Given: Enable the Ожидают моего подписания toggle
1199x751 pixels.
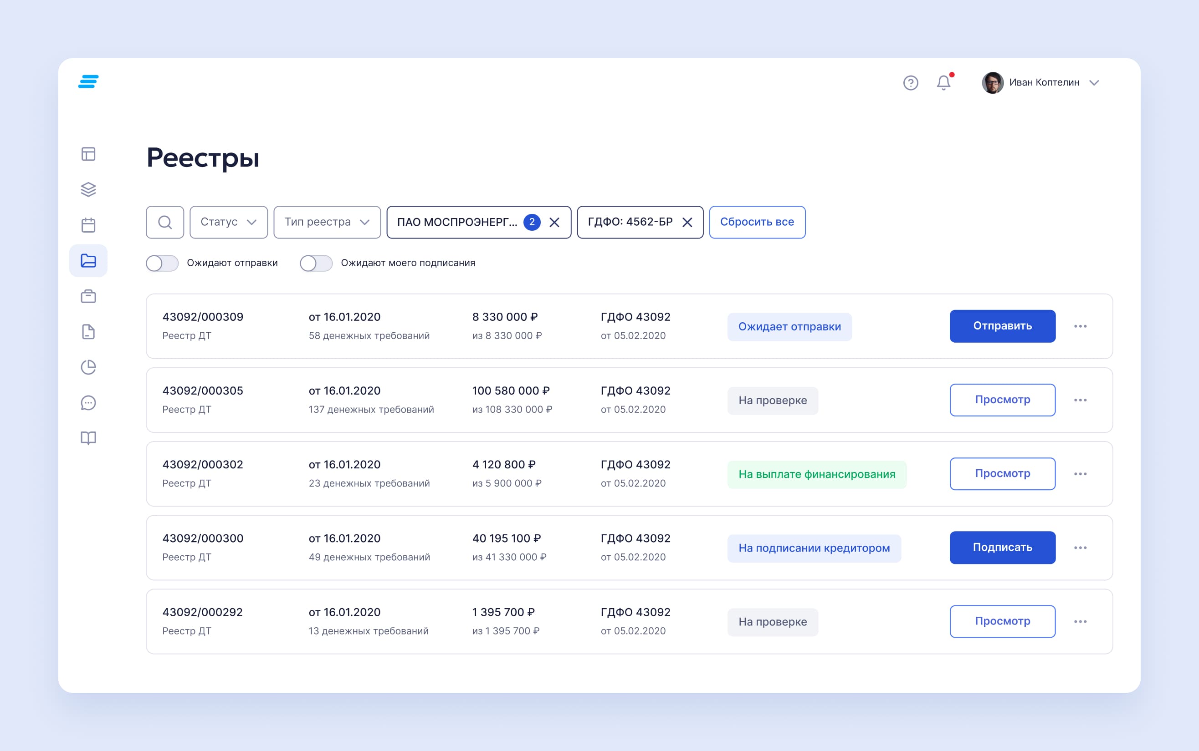Looking at the screenshot, I should 316,263.
